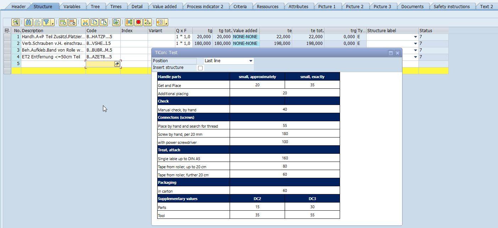The image size is (498, 228).
Task: Expand the Structure label dropdown in row 1
Action: tap(415, 37)
